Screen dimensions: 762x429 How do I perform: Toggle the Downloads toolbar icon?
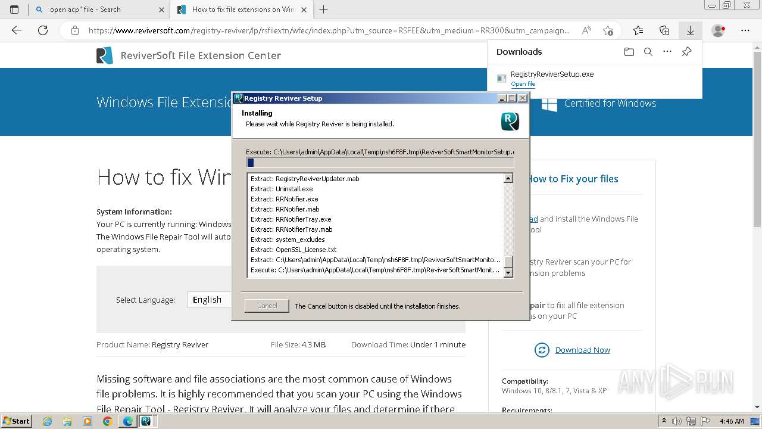[x=691, y=30]
